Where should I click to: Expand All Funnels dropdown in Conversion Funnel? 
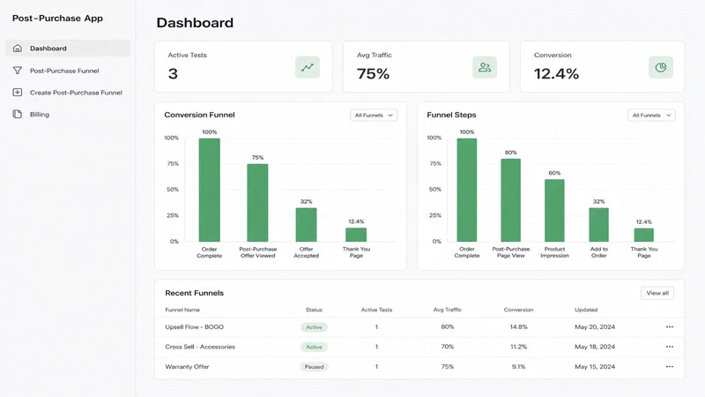click(374, 116)
